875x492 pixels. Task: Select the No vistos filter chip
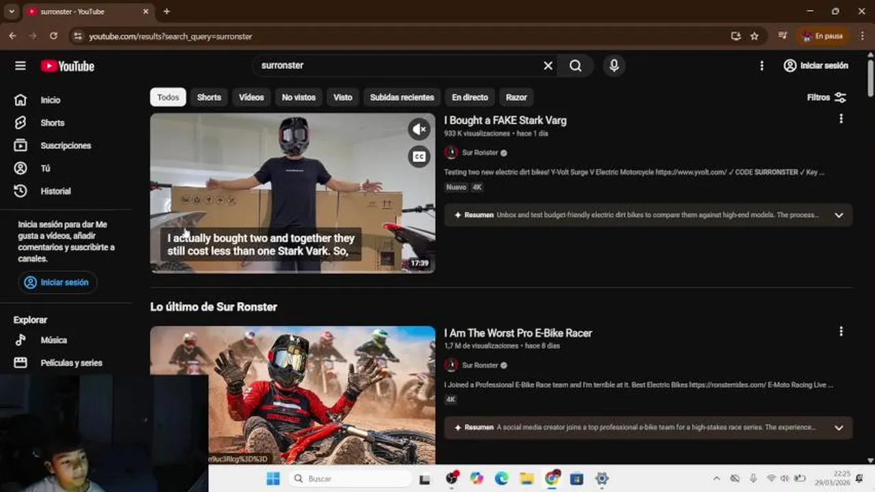point(299,97)
